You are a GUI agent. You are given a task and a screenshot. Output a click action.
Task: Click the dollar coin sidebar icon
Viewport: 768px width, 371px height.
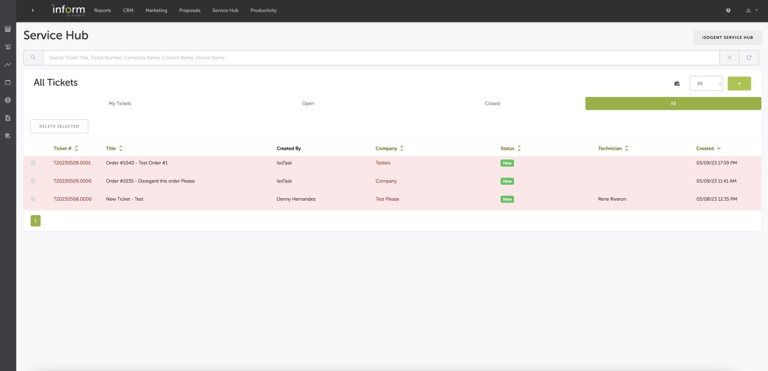pos(8,100)
